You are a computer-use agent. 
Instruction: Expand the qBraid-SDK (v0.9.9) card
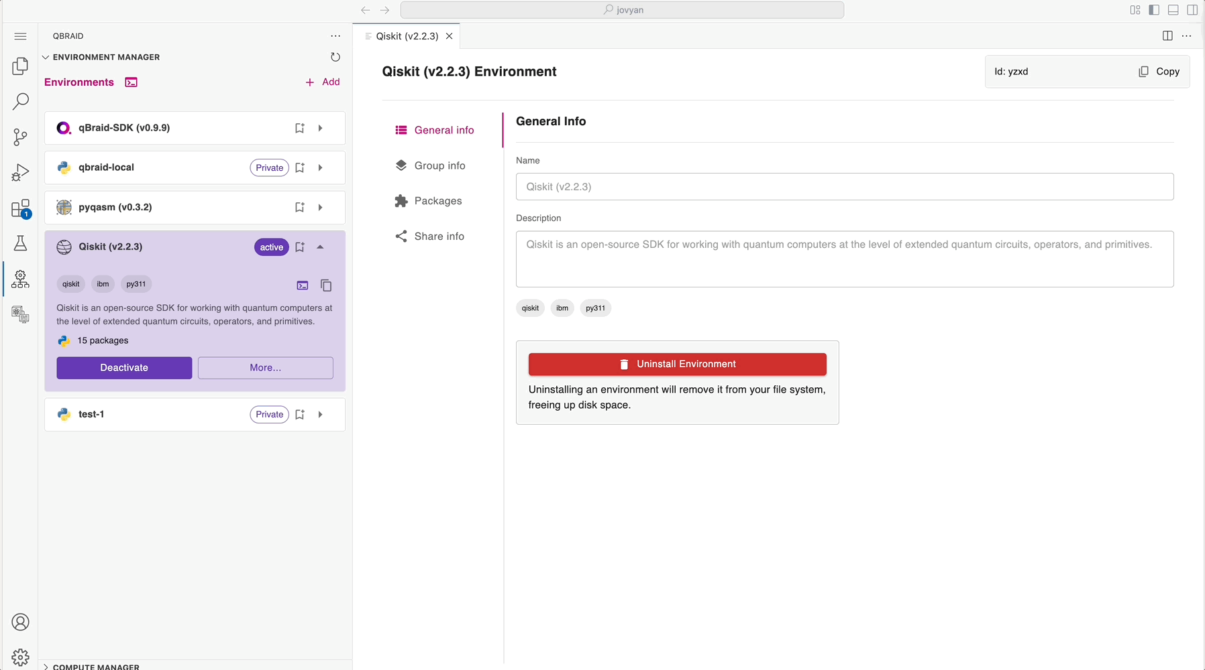[321, 128]
